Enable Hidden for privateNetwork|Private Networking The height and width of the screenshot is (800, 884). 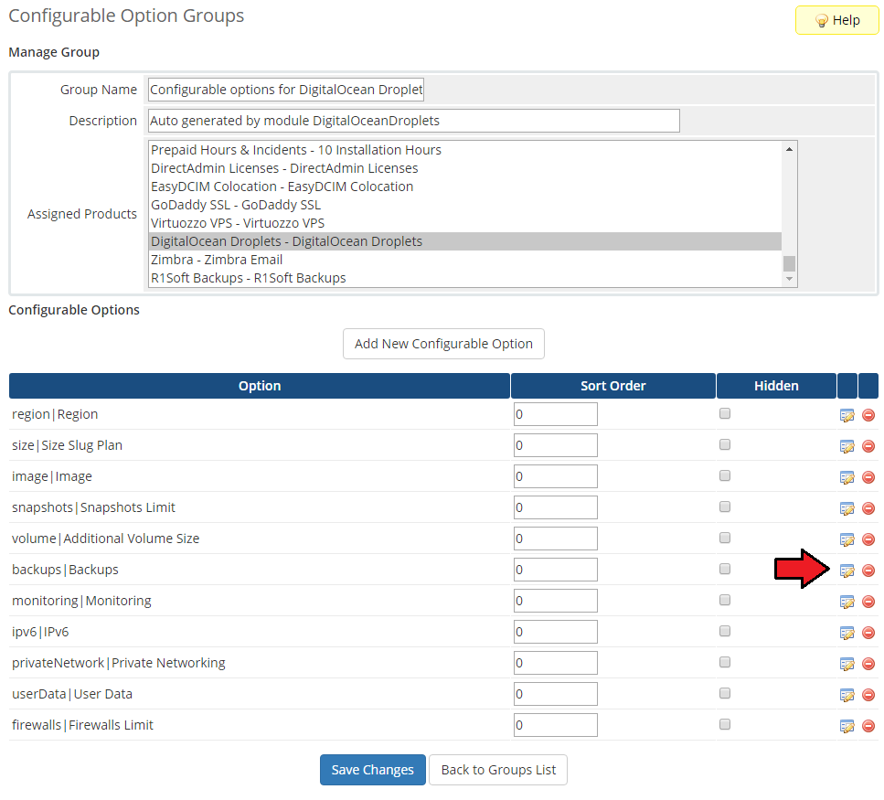725,662
